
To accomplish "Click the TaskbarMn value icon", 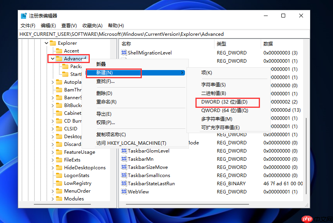I will pos(124,159).
